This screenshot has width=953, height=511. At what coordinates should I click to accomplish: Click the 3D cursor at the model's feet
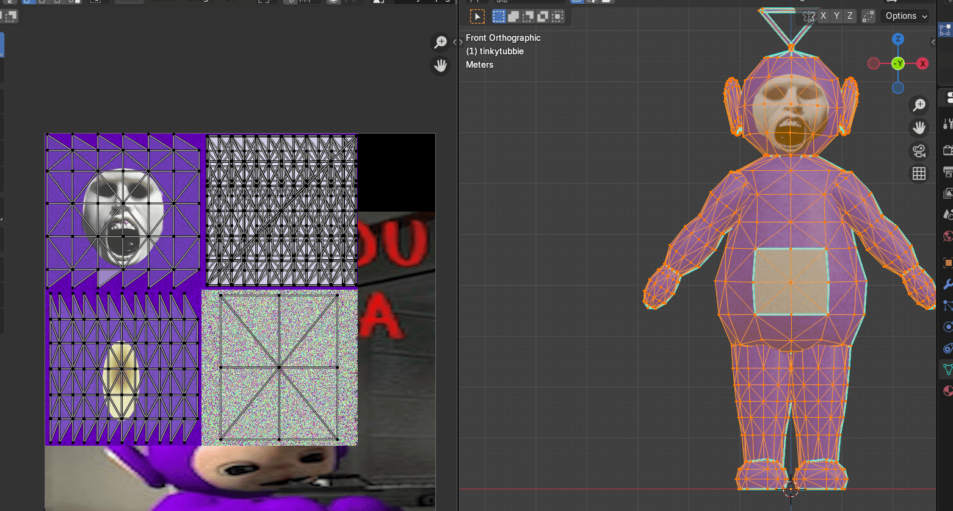[x=791, y=488]
